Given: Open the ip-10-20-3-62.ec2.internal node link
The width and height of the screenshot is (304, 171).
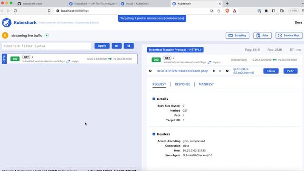Looking at the screenshot, I should [x=243, y=71].
